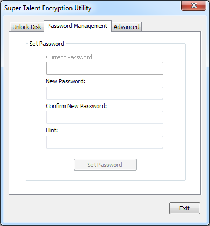Image resolution: width=210 pixels, height=226 pixels.
Task: Click the gray footer area left of Exit
Action: [86, 208]
